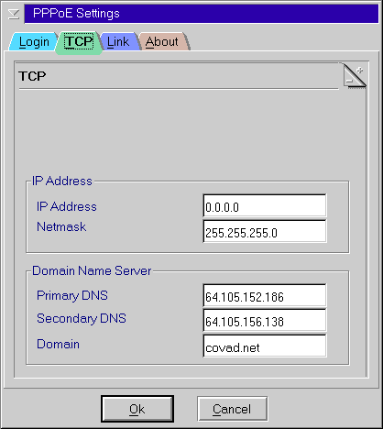
Task: Go to the About tab
Action: click(x=162, y=41)
